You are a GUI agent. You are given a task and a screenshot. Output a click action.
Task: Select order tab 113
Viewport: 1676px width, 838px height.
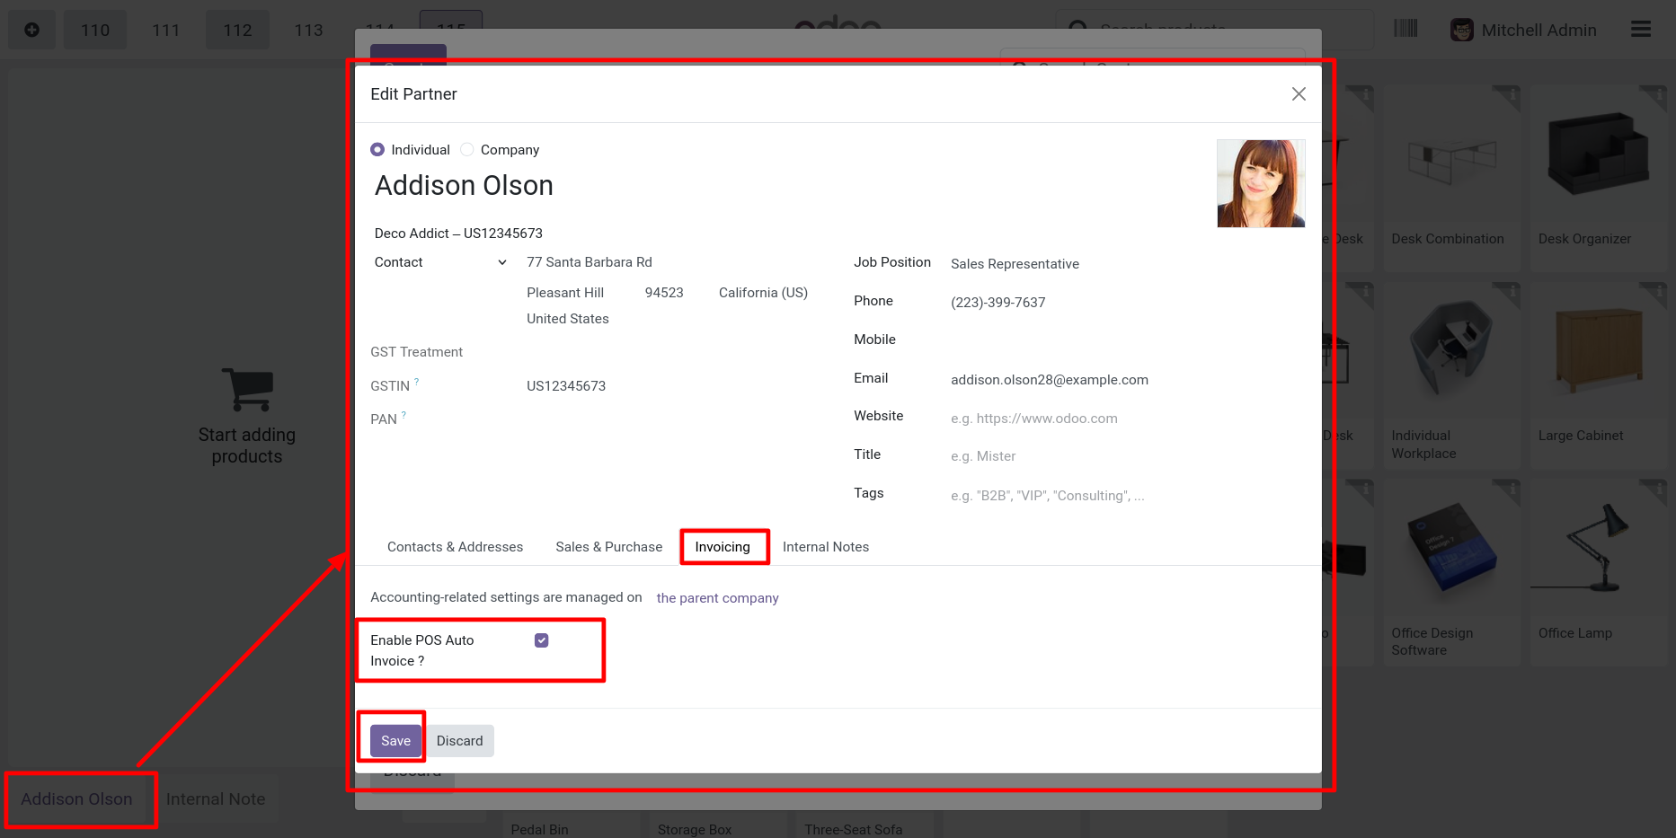click(308, 30)
